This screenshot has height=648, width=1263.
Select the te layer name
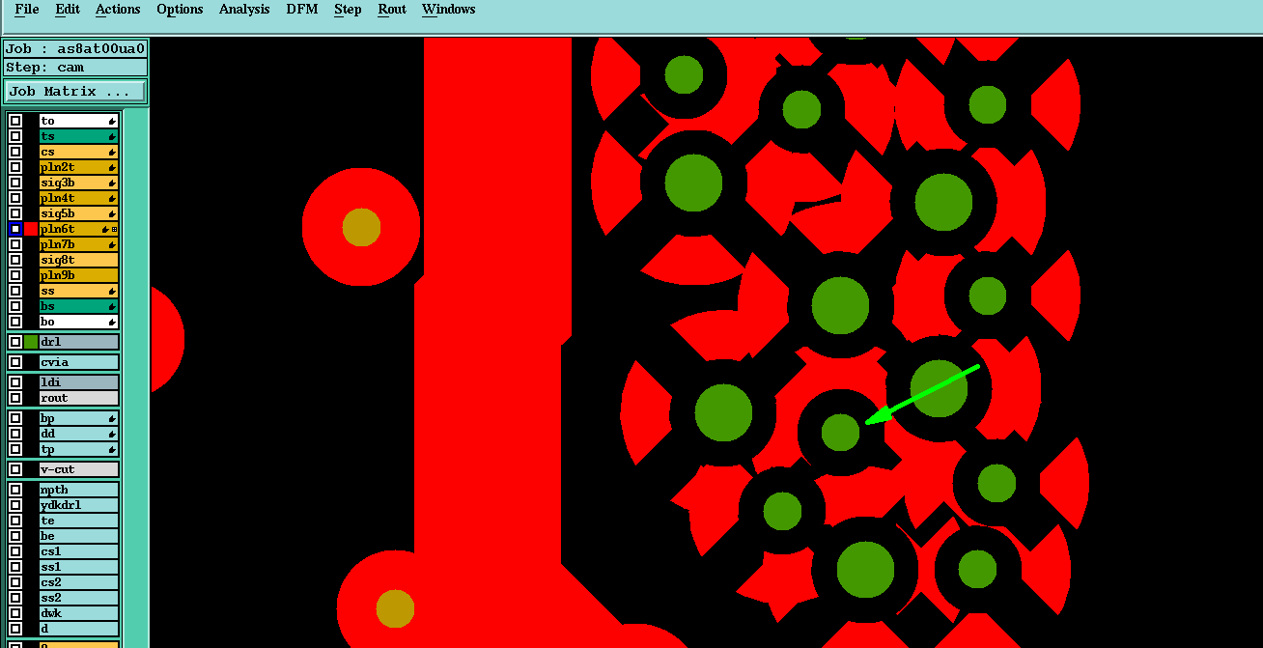(78, 521)
